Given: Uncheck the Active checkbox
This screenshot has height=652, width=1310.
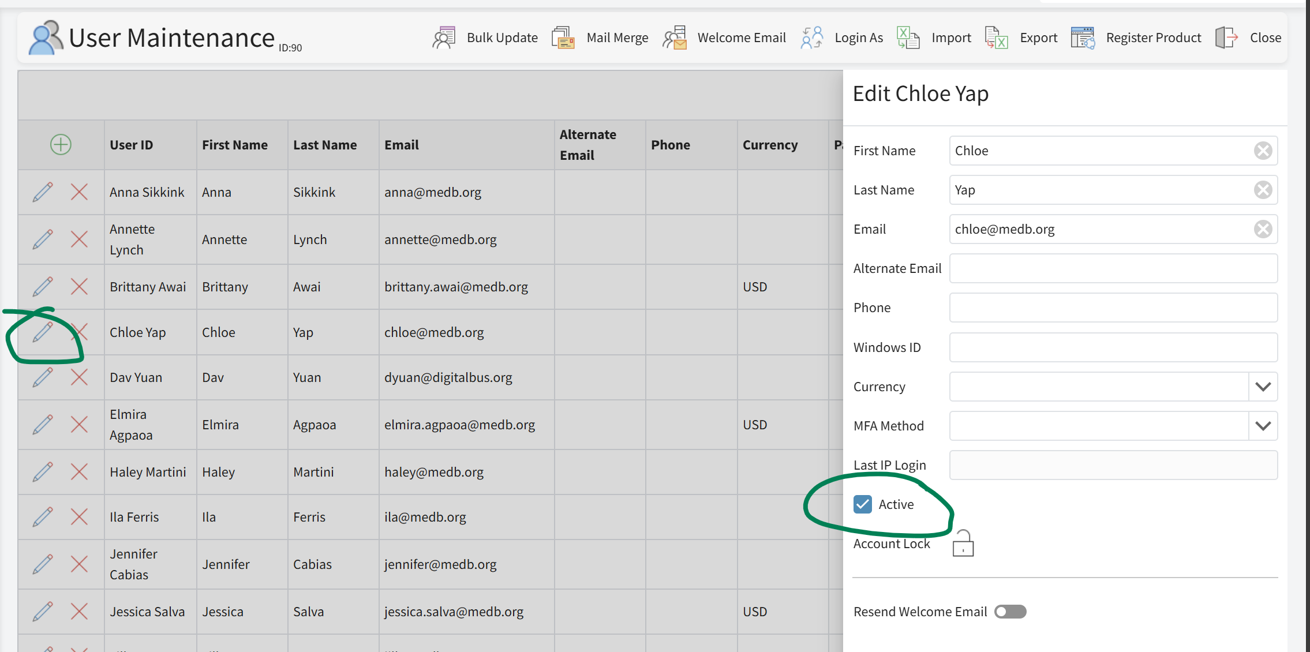Looking at the screenshot, I should point(863,504).
